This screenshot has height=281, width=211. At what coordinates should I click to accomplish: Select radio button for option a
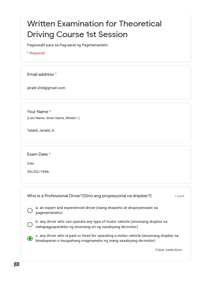pos(30,210)
